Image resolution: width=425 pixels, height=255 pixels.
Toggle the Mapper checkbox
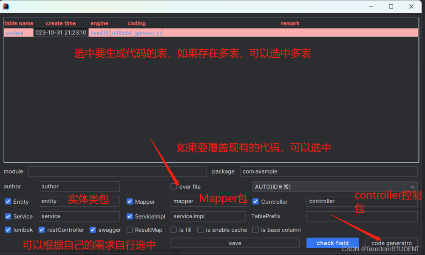(x=130, y=202)
